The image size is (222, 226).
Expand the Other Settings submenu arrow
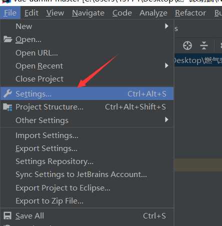tap(166, 119)
